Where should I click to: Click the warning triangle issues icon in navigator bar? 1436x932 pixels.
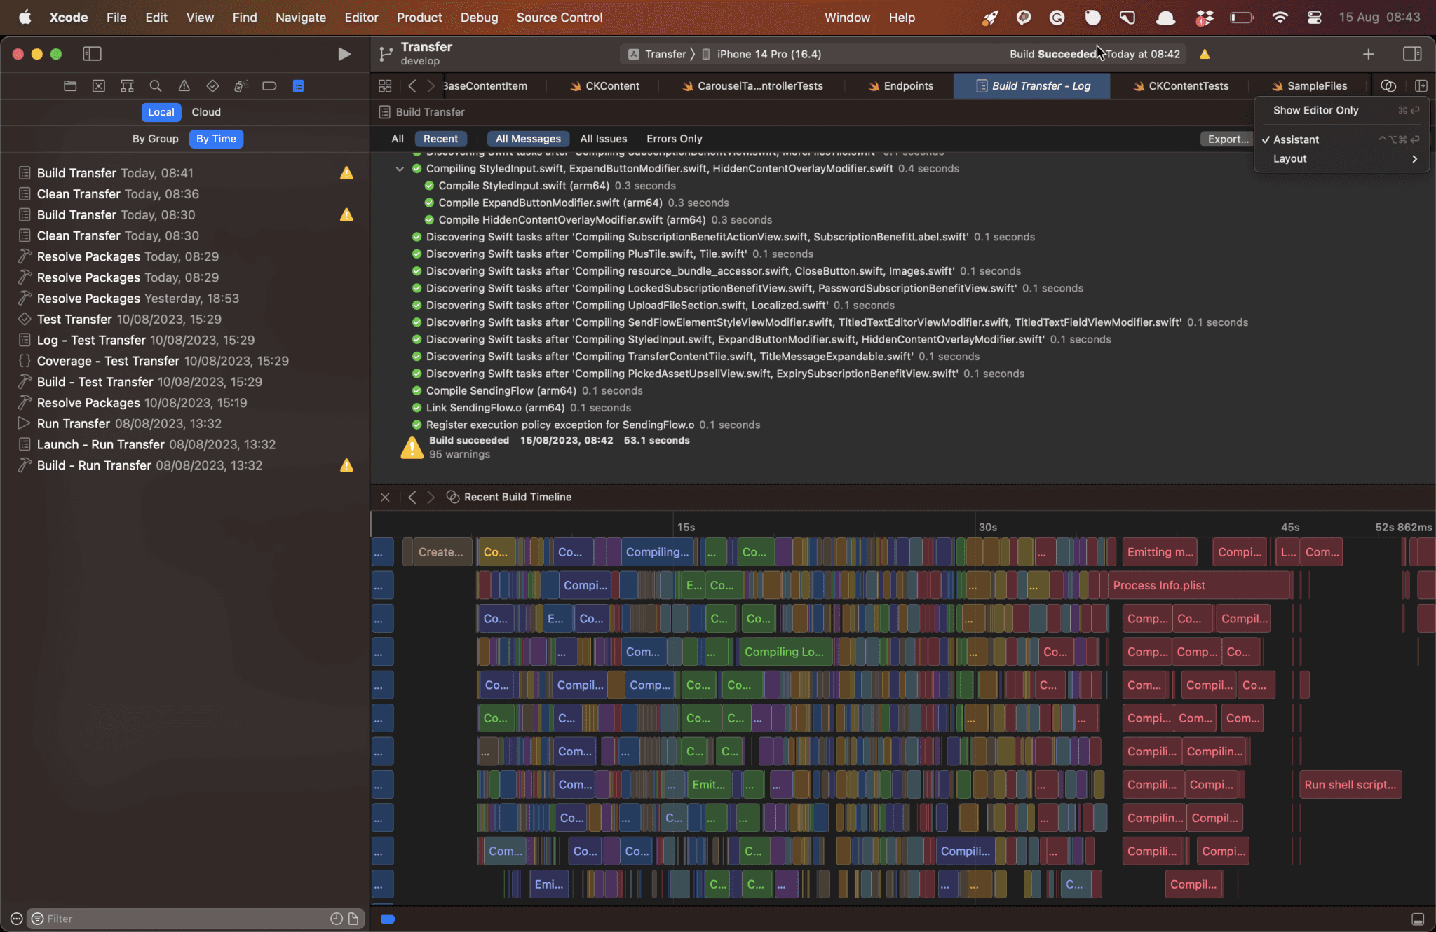point(184,85)
